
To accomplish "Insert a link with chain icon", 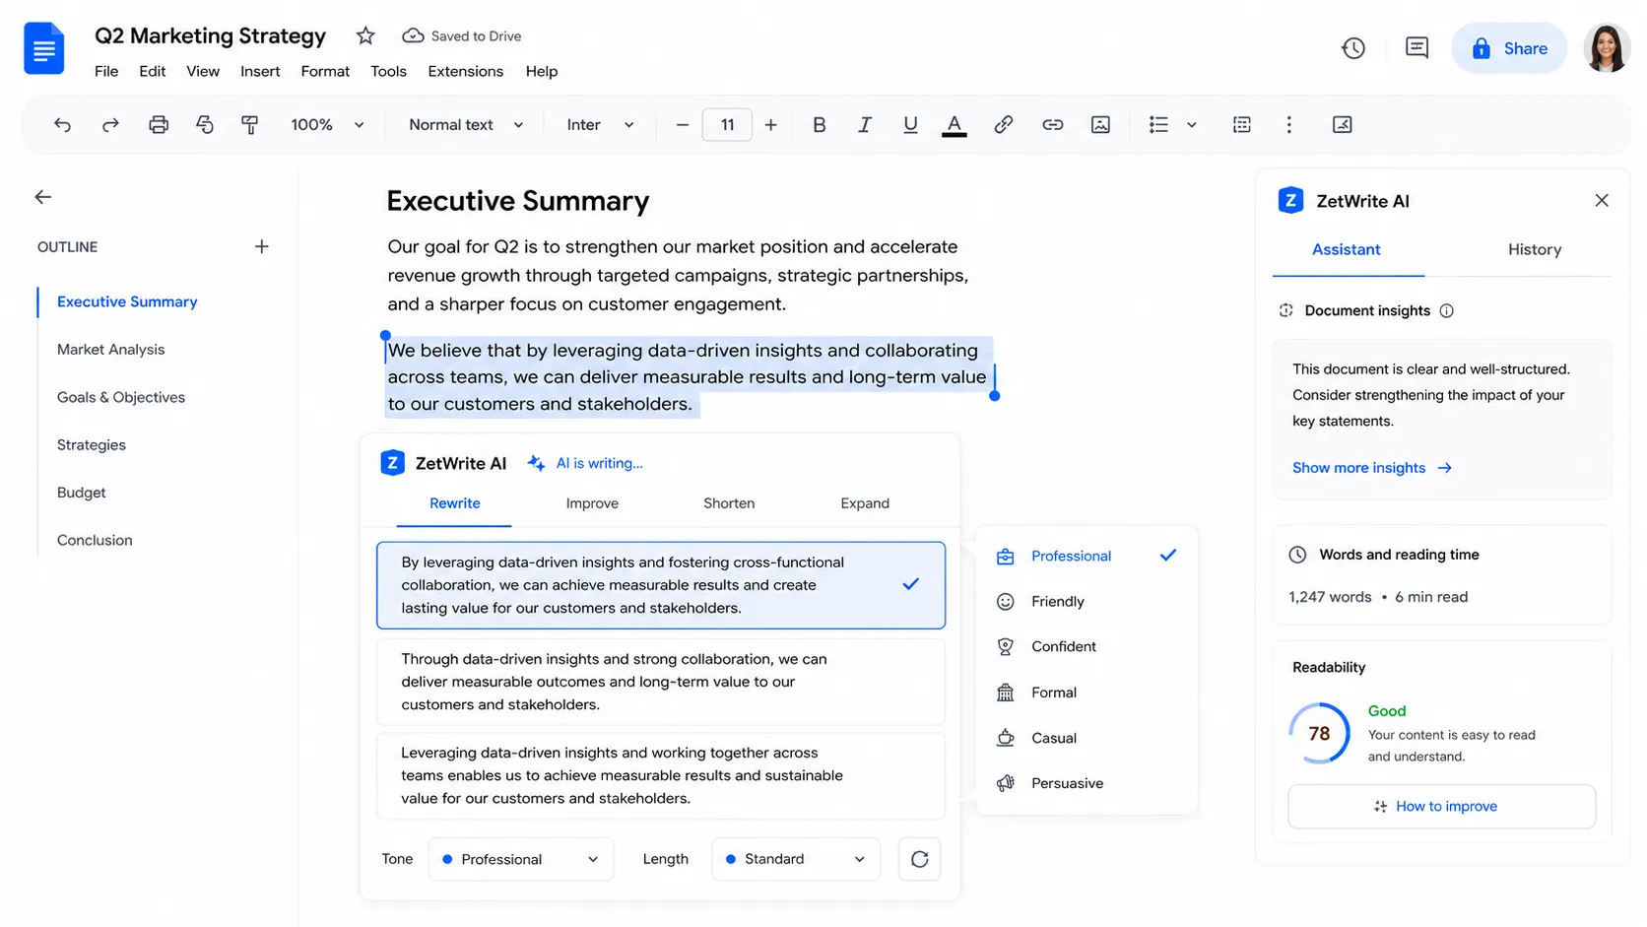I will click(x=1052, y=124).
